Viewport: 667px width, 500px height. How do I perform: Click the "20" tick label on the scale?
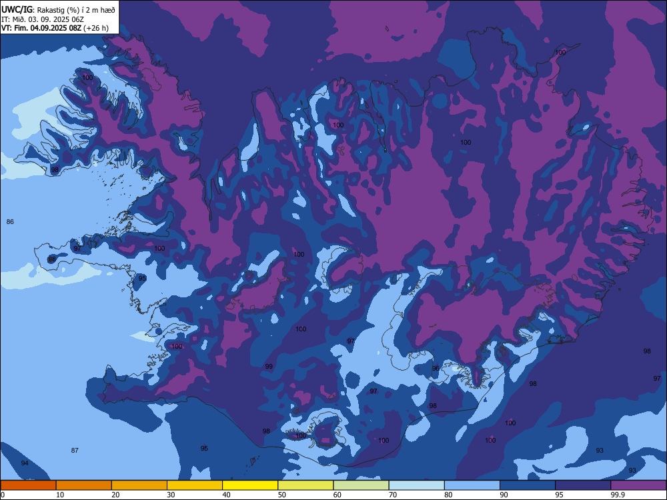[115, 495]
